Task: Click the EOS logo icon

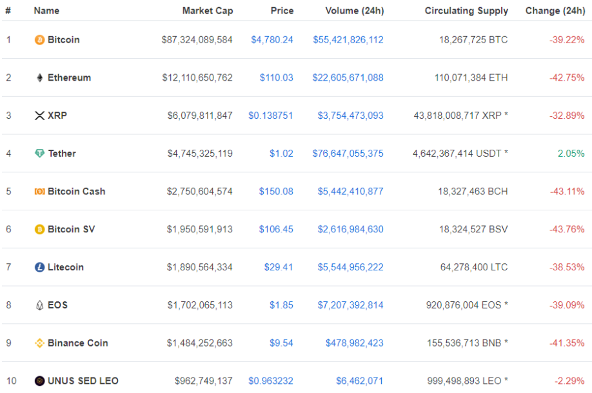Action: click(39, 305)
